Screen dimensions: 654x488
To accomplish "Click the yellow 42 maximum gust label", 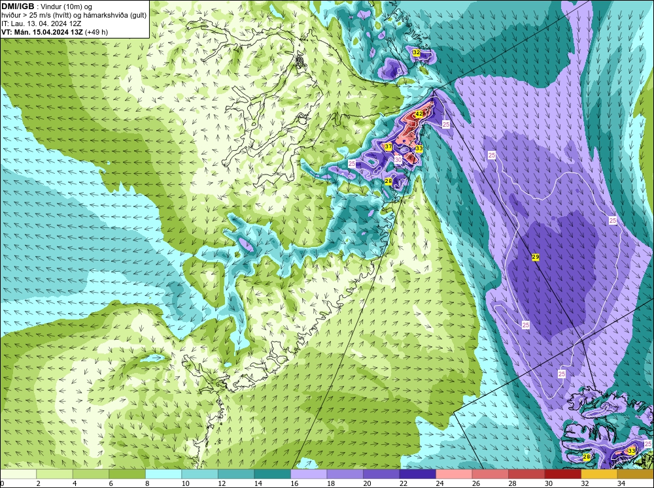I will pyautogui.click(x=419, y=114).
